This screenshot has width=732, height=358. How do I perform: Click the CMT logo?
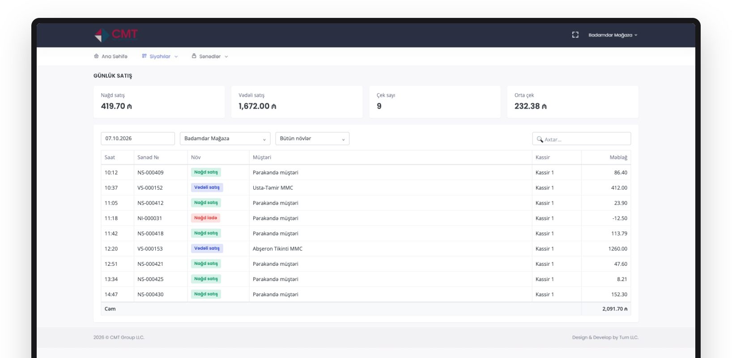coord(116,35)
